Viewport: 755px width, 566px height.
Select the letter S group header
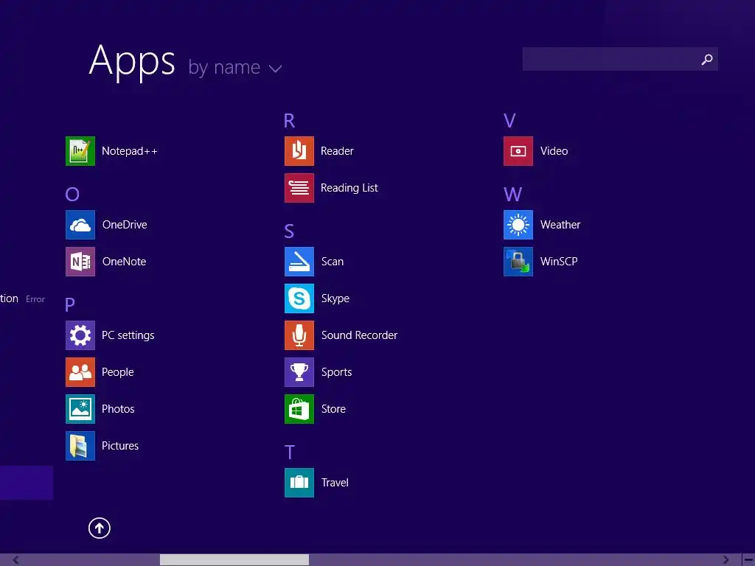pyautogui.click(x=289, y=231)
